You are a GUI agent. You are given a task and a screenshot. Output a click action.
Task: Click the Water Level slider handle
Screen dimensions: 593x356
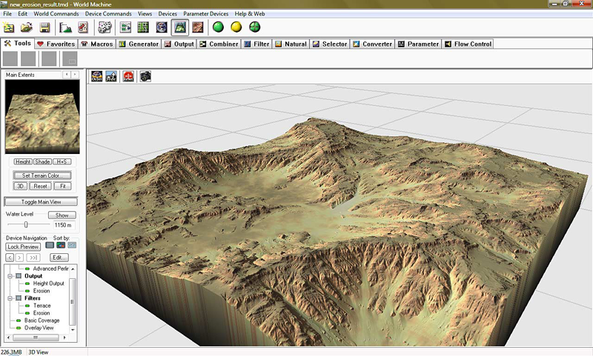point(26,224)
